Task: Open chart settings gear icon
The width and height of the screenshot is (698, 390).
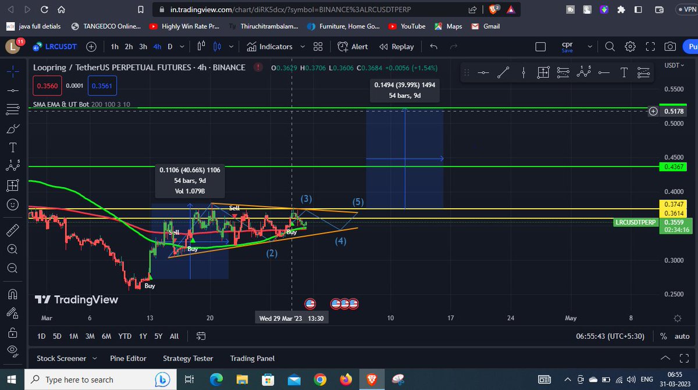Action: (x=630, y=46)
